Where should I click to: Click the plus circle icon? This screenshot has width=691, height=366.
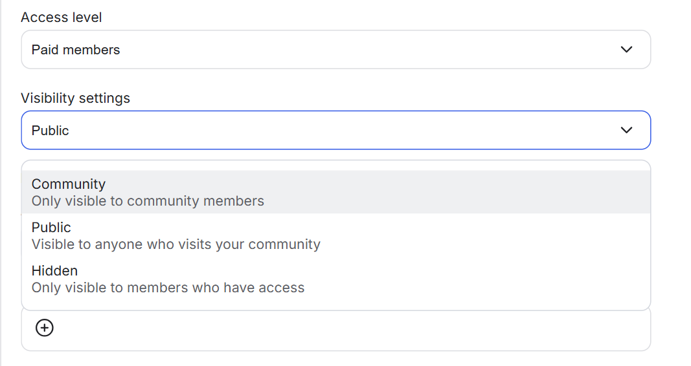(x=44, y=328)
